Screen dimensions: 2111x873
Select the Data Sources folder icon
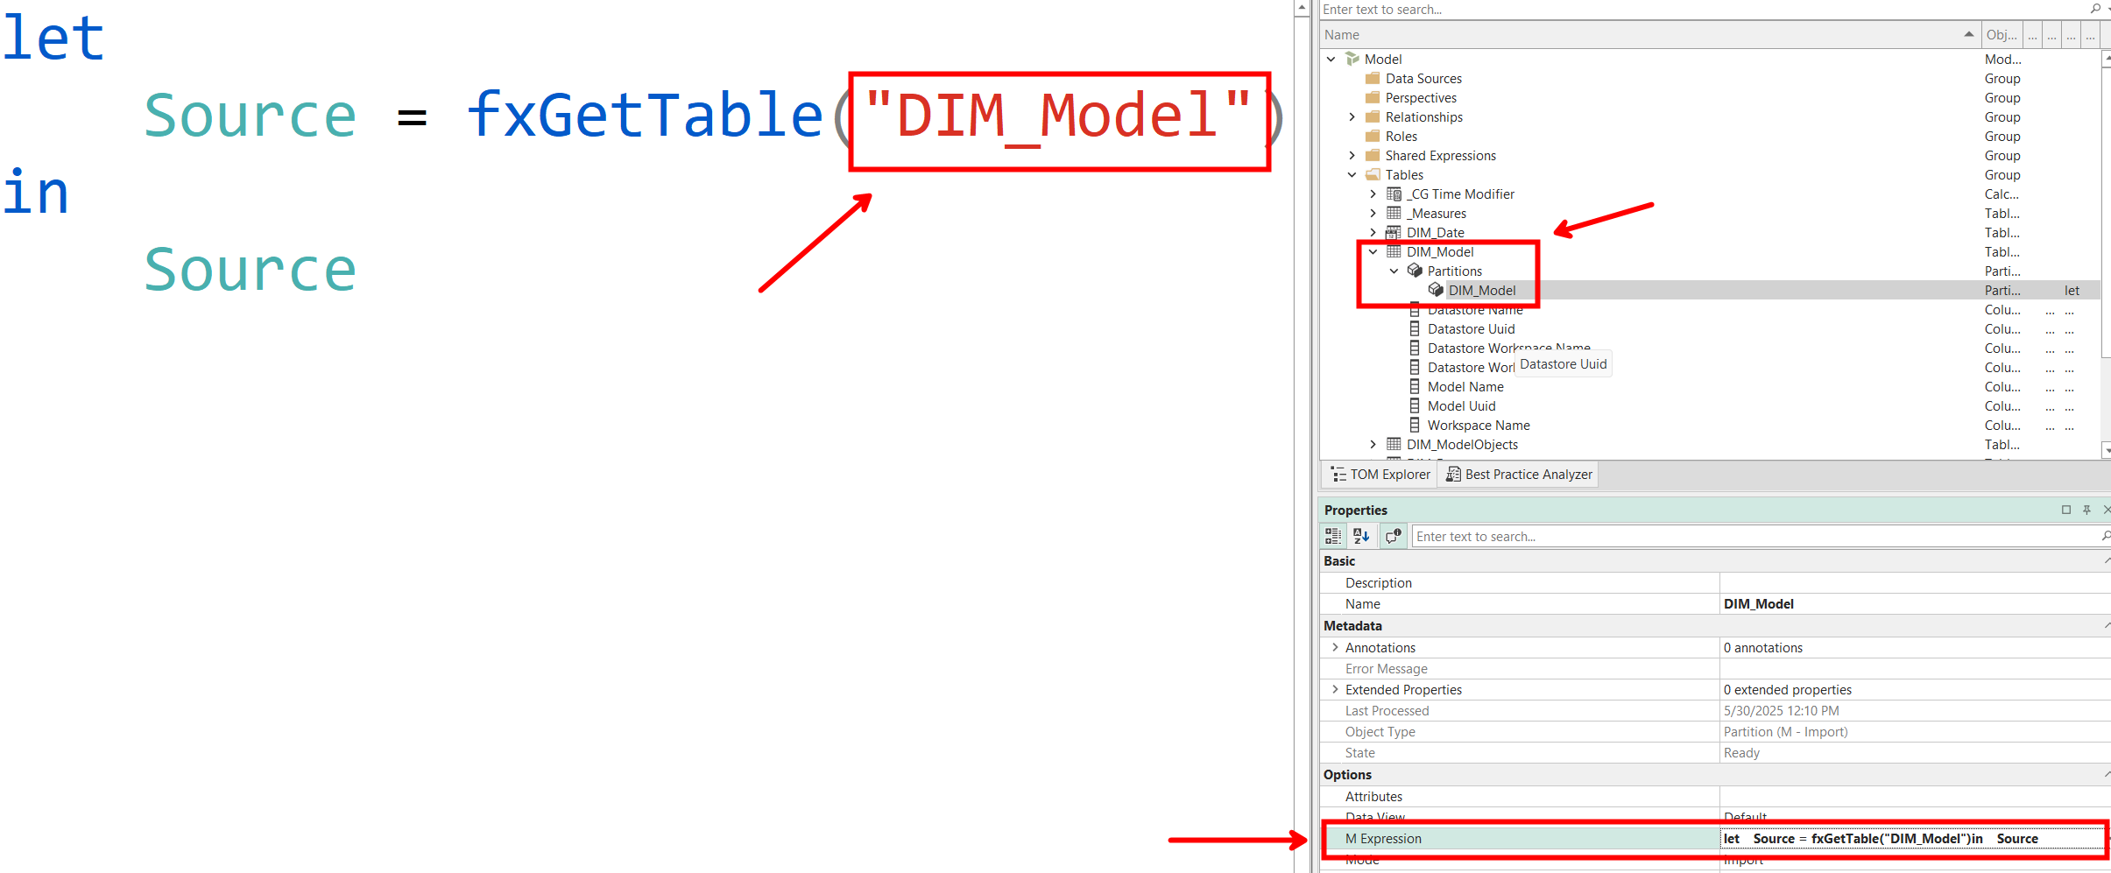click(x=1373, y=78)
